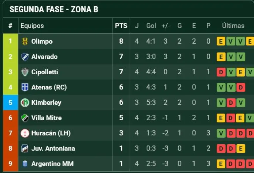Open the Olimpo team link
This screenshot has width=254, height=173.
coord(42,41)
